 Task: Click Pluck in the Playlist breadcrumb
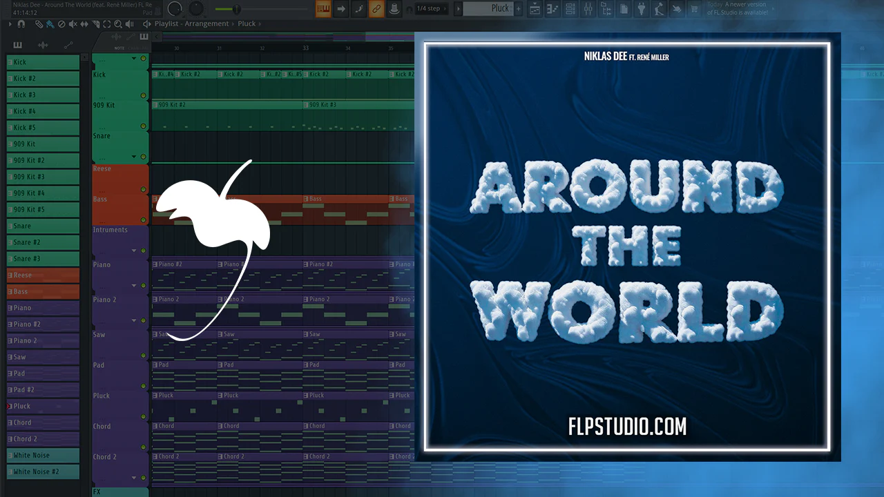tap(247, 23)
